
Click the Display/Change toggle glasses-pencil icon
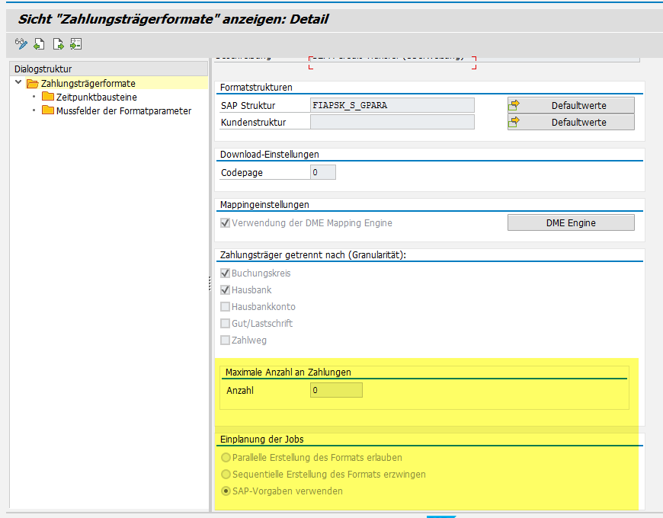(x=21, y=44)
